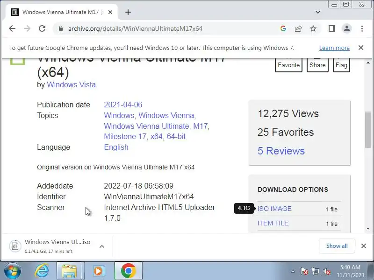Open the M17 topic link
Viewport: 374px width, 280px height.
[201, 126]
